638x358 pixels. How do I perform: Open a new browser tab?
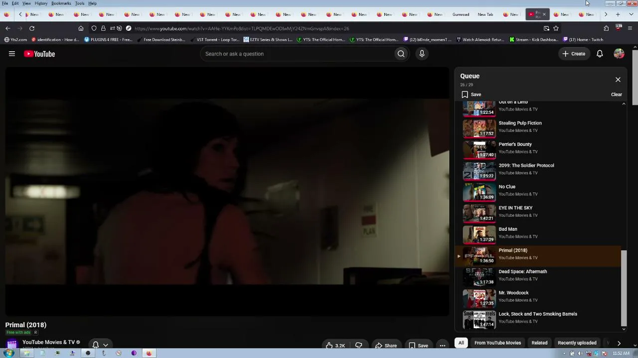click(618, 14)
